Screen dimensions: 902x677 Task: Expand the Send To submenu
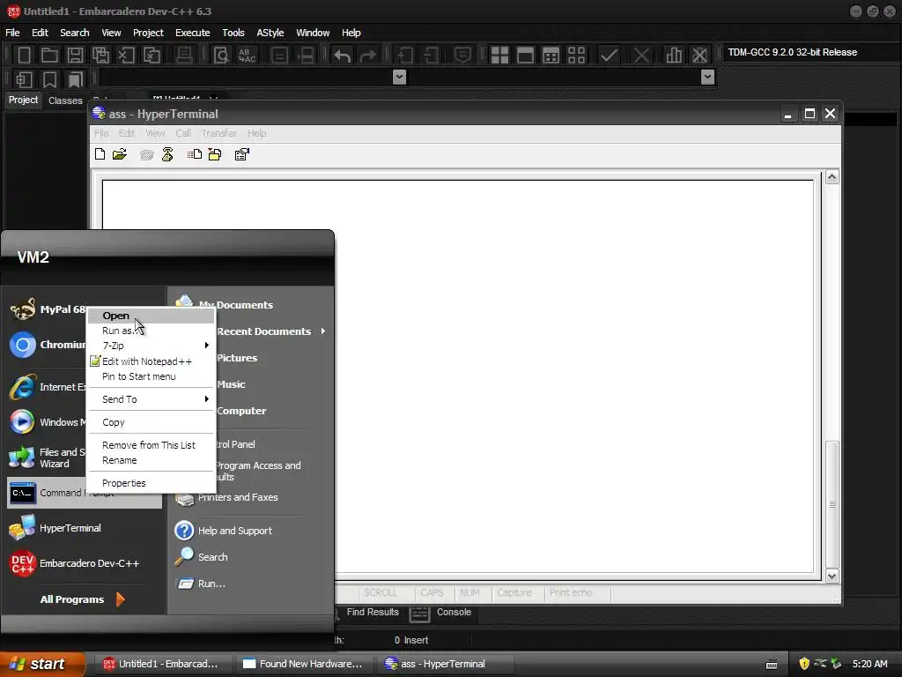click(152, 399)
